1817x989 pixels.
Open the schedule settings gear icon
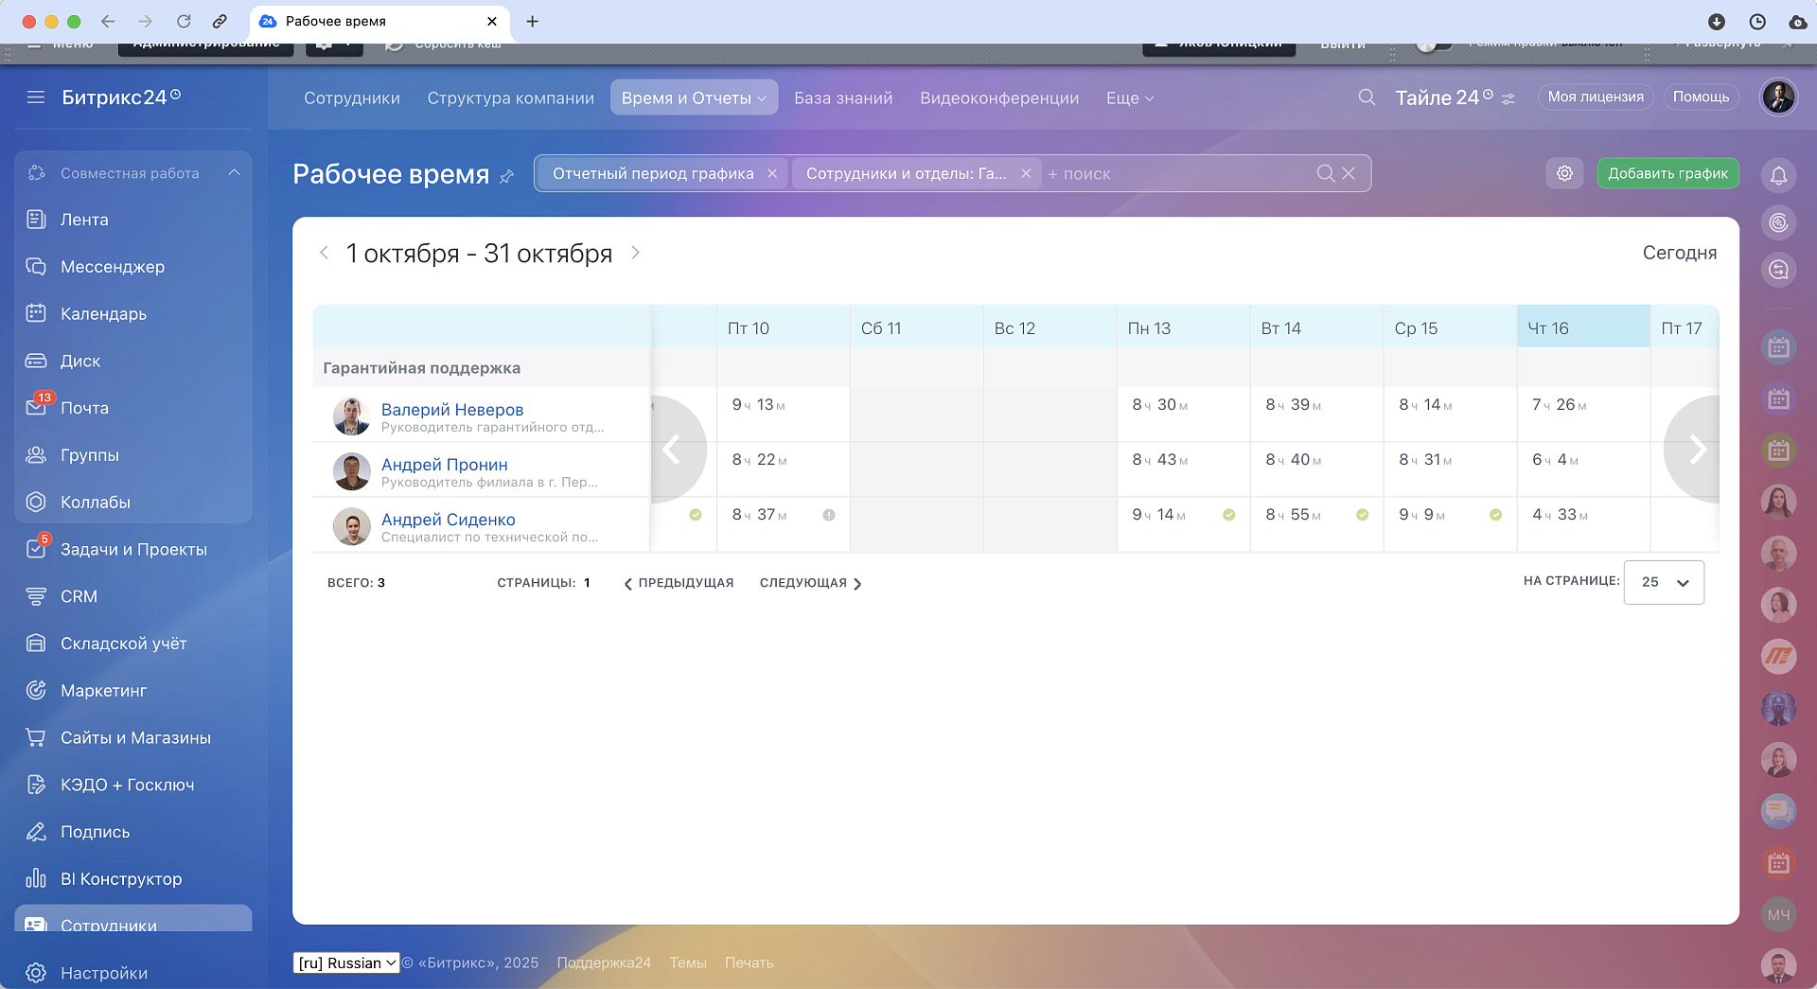click(1564, 173)
